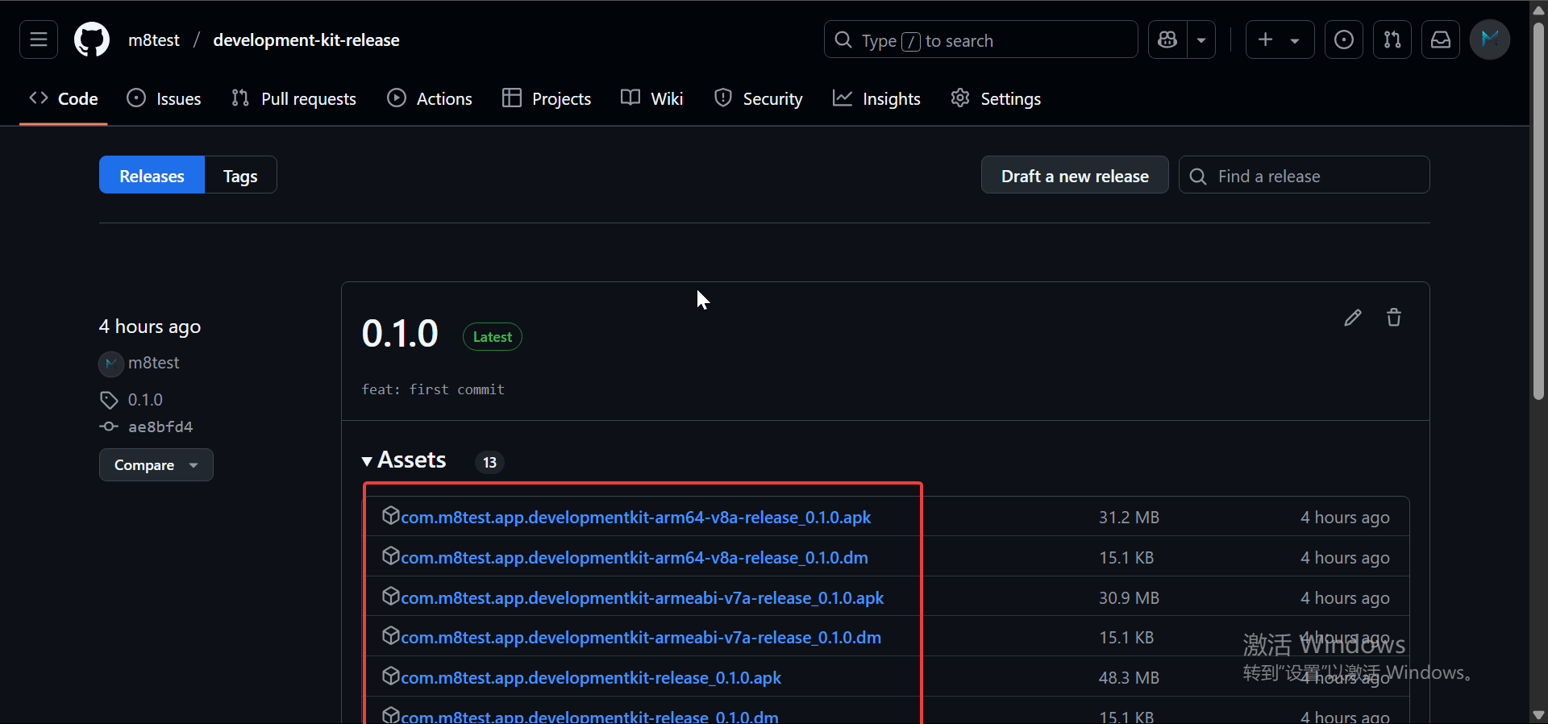This screenshot has width=1548, height=724.
Task: Click Draft a new release button
Action: coord(1075,176)
